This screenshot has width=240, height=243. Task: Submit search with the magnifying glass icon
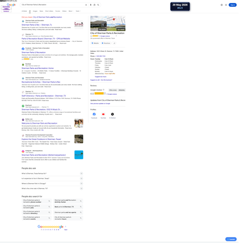99,5
